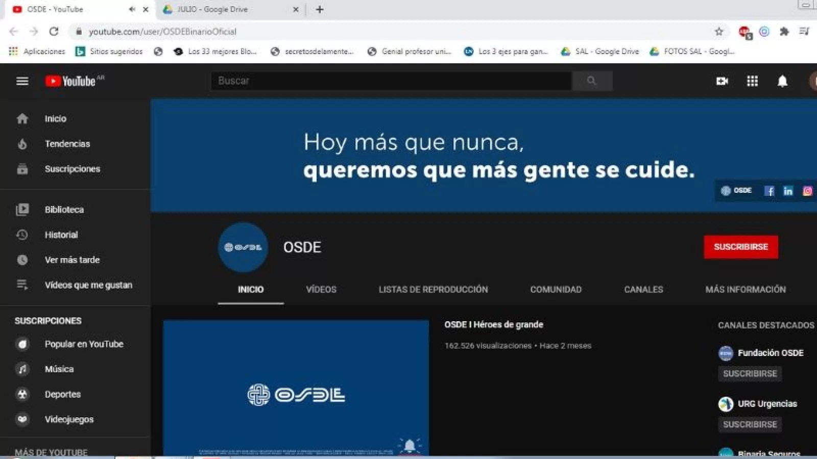
Task: Switch to JULIO - Google Drive tab
Action: pyautogui.click(x=225, y=9)
